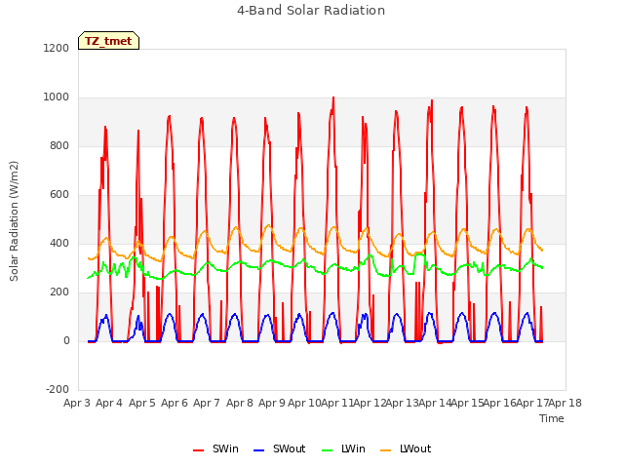Click the TZ_tmet label box
The width and height of the screenshot is (624, 468).
108,41
